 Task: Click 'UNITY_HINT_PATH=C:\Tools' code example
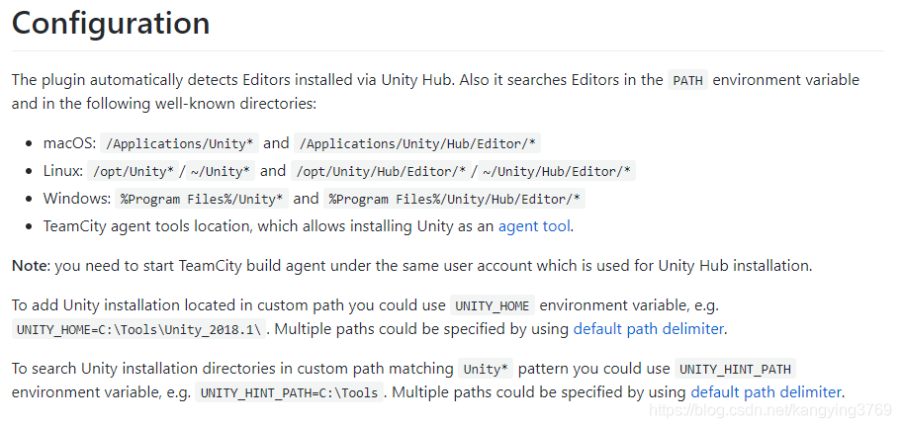[289, 393]
